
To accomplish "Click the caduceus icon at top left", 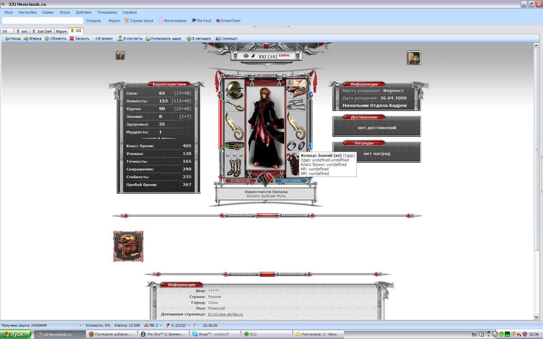I will [120, 56].
